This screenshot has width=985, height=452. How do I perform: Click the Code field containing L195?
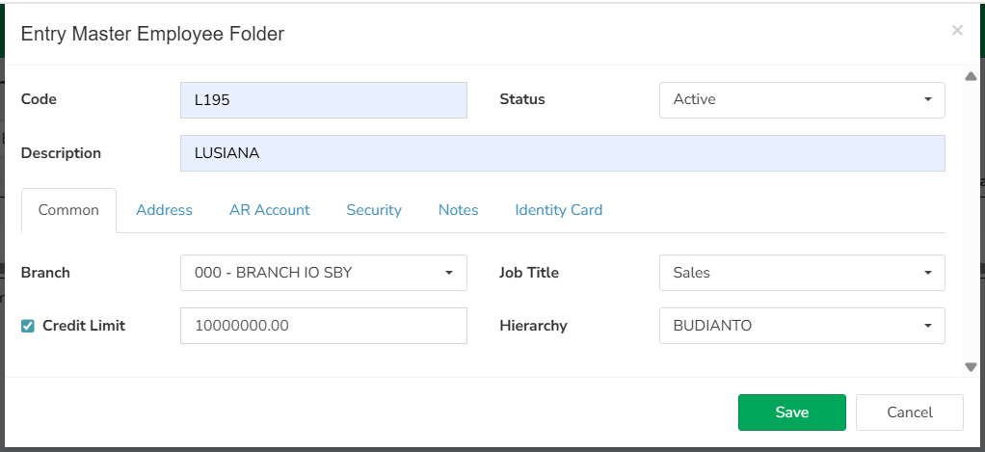[x=324, y=100]
